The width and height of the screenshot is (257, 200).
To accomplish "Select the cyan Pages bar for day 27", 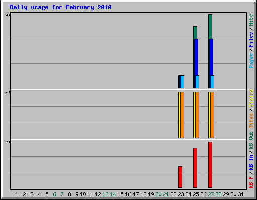I will coord(212,82).
